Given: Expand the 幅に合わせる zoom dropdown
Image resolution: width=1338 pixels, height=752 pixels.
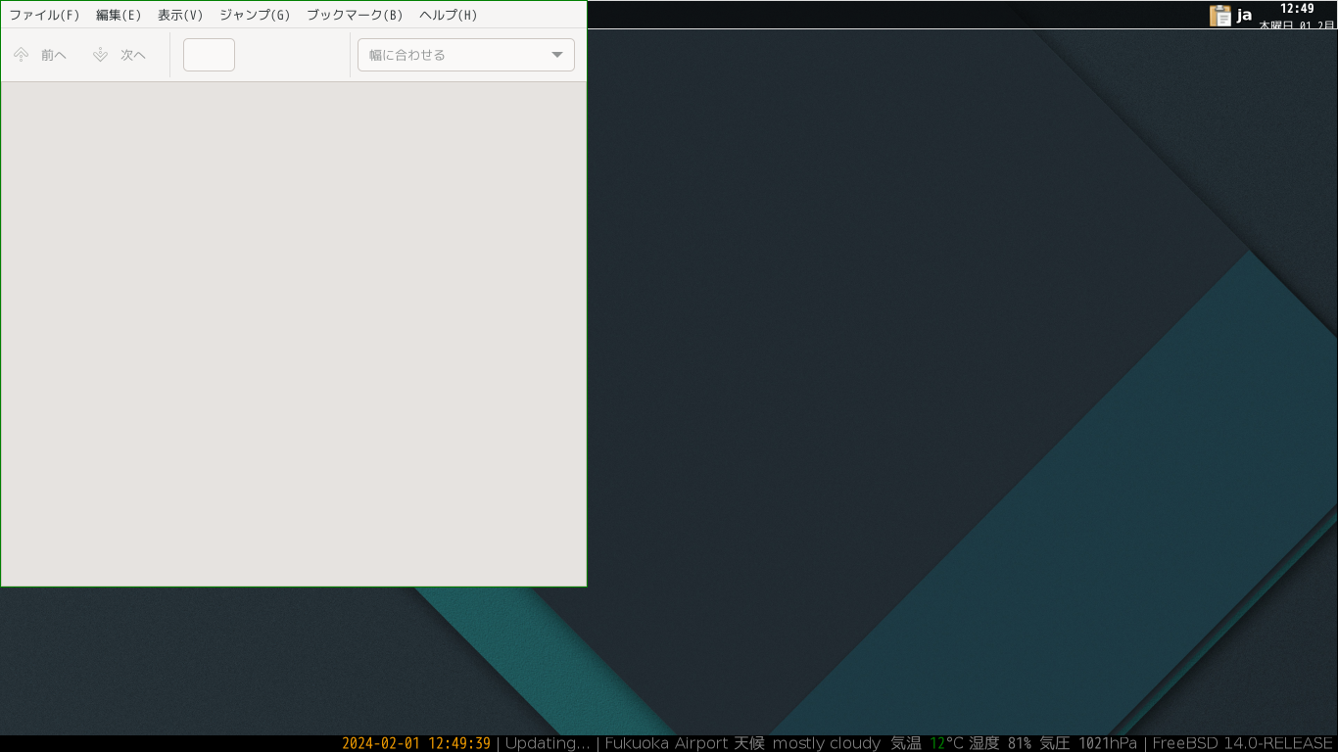Looking at the screenshot, I should point(466,55).
